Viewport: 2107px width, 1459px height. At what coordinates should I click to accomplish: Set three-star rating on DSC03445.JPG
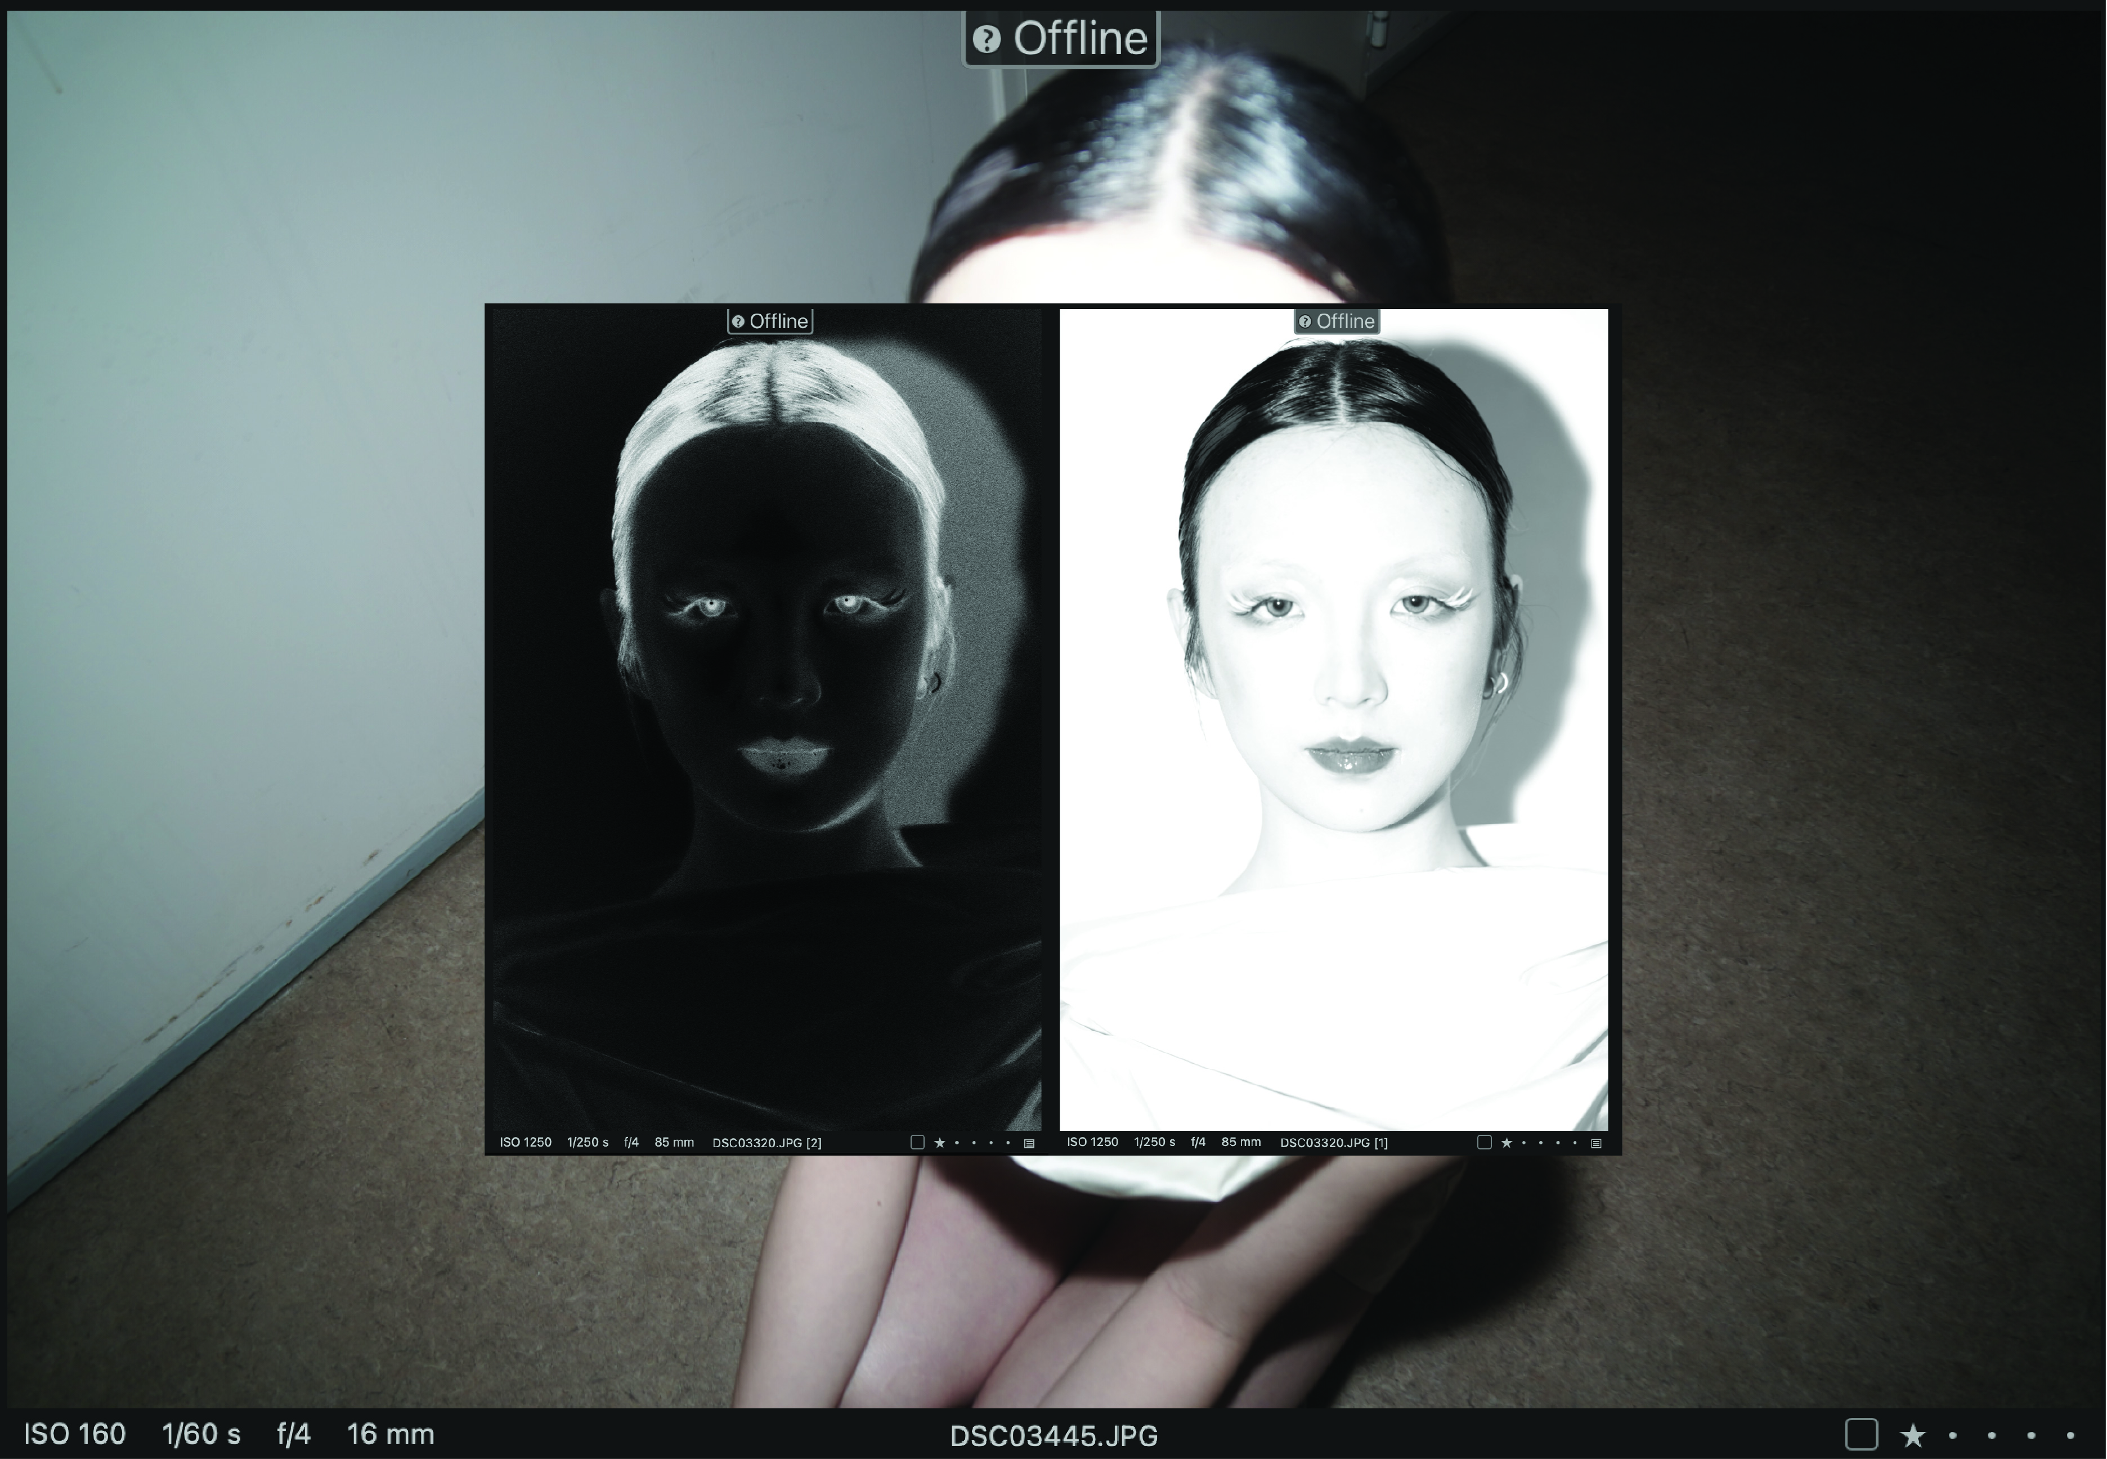pyautogui.click(x=1992, y=1435)
